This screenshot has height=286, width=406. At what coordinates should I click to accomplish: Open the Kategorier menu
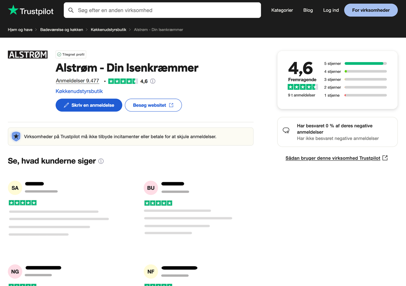coord(282,10)
